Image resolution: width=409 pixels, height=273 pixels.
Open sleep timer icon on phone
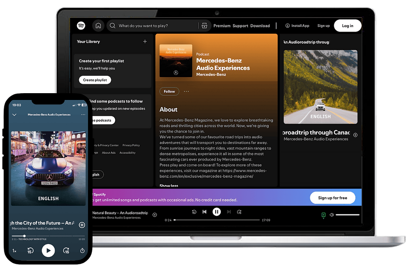tap(82, 250)
